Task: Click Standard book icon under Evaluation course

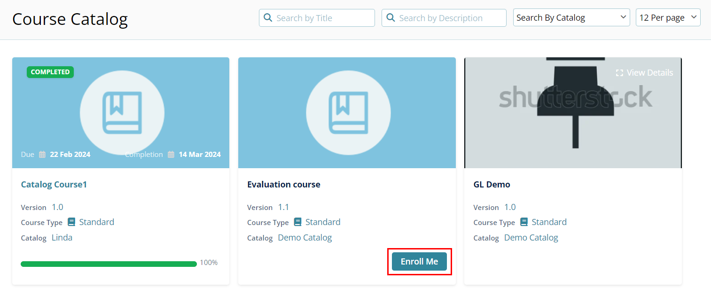Action: (297, 222)
